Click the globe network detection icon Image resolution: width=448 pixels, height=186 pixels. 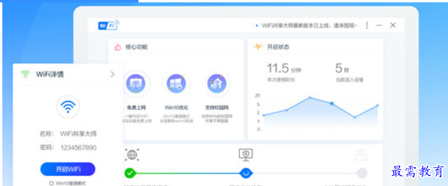pos(132,155)
